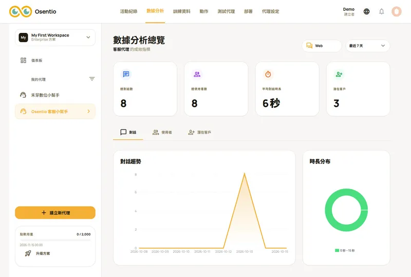Click the total users people icon
Viewport: 411px width, 277px height.
point(197,74)
